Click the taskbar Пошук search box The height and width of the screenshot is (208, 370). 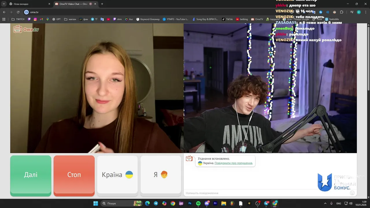pos(121,203)
